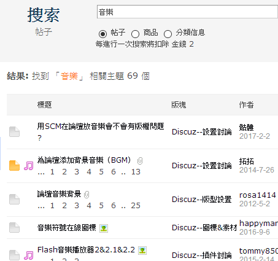
Task: Click the gray document icon on the SCM thread row
Action: (x=14, y=131)
